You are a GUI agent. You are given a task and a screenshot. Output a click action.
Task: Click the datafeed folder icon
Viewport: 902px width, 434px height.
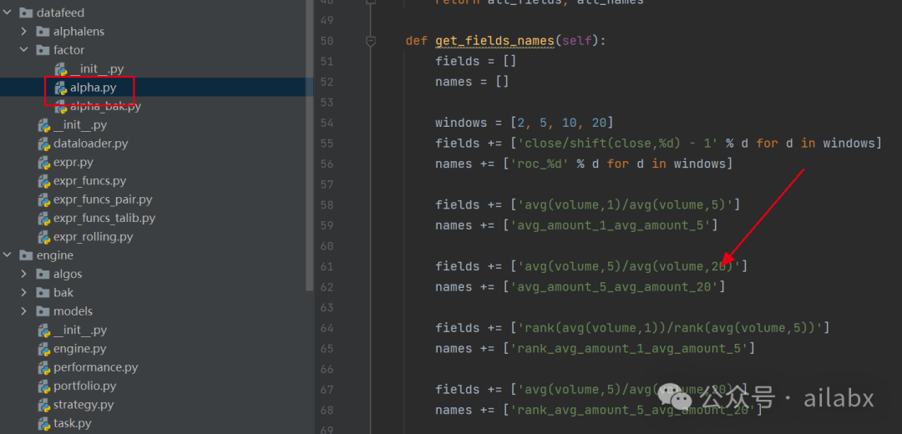(x=26, y=12)
